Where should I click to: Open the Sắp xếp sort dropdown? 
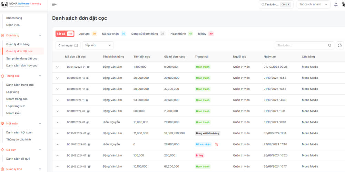pyautogui.click(x=98, y=45)
